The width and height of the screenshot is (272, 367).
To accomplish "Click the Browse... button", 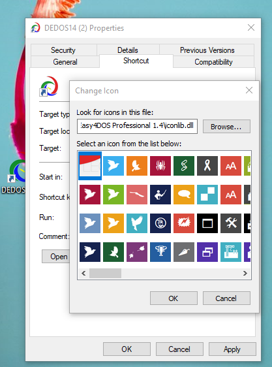I will coord(226,127).
